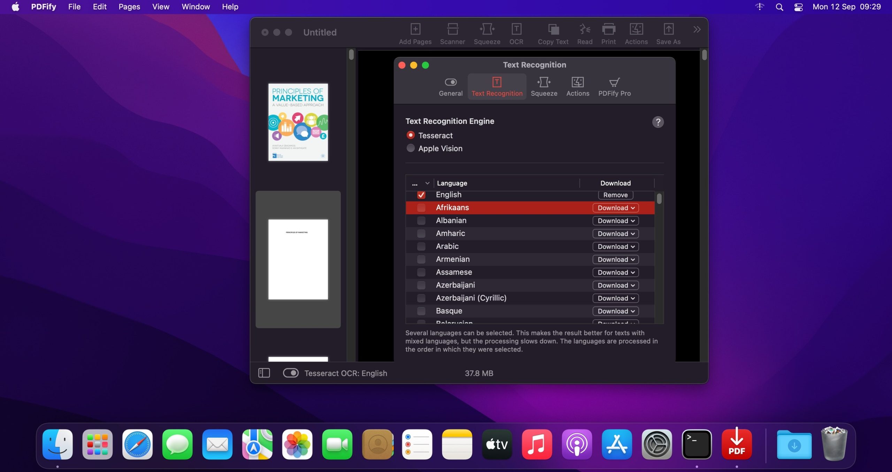Image resolution: width=892 pixels, height=472 pixels.
Task: Click the Save As icon
Action: [668, 33]
